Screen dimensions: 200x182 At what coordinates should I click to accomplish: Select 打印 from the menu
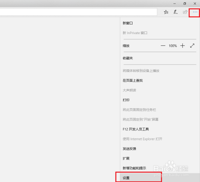pyautogui.click(x=126, y=100)
